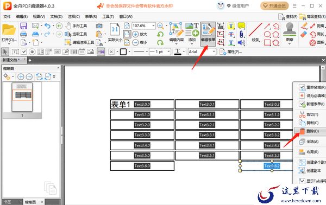Select the Text3.0.1 form field
The width and height of the screenshot is (326, 205).
click(x=207, y=104)
